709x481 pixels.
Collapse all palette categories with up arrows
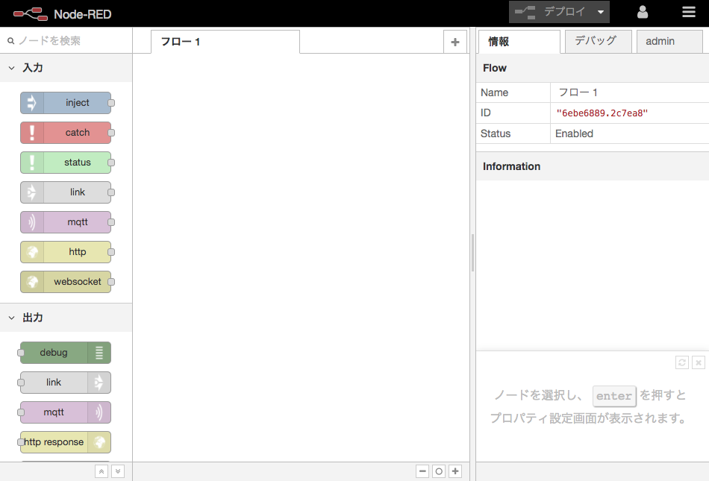click(101, 471)
